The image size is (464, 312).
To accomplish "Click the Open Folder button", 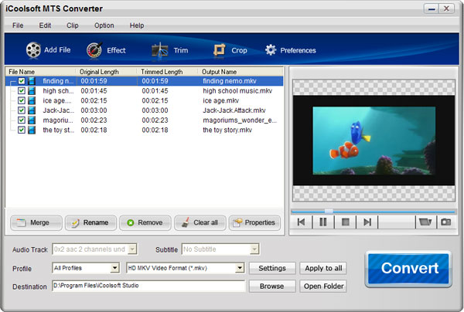I will click(x=323, y=286).
